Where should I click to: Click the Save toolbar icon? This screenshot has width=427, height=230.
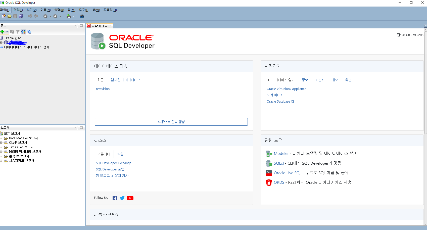(15, 16)
